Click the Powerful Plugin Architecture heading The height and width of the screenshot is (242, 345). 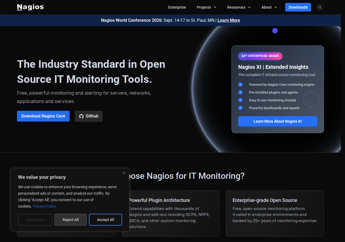coord(159,200)
